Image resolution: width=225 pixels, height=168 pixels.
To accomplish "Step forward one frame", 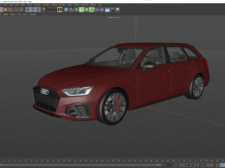I will click(193, 165).
